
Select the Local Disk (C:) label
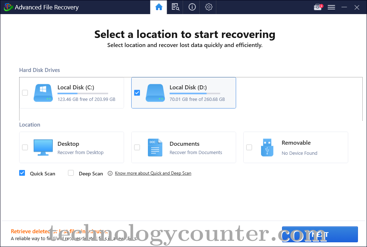[x=76, y=87]
